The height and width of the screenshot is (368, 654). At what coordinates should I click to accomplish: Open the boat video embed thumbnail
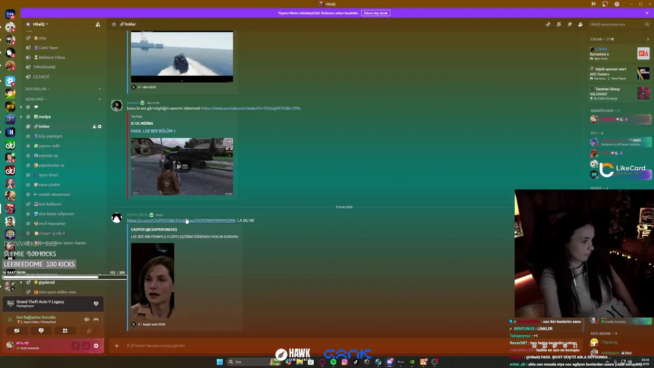pos(182,56)
